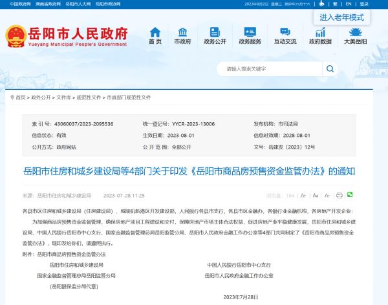This screenshot has width=388, height=305.
Task: Click the 登录 login link
Action: (364, 4)
